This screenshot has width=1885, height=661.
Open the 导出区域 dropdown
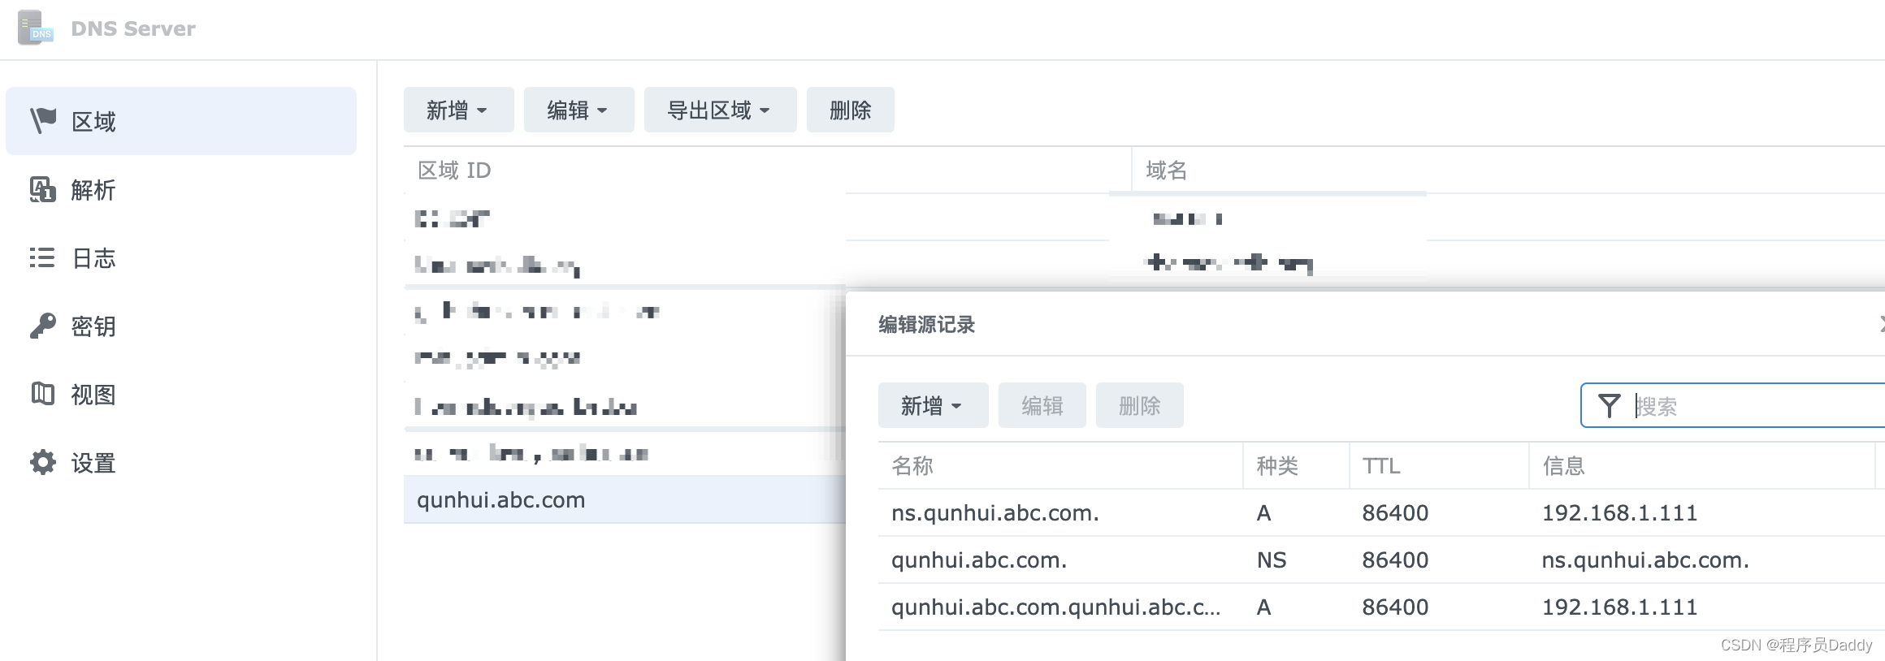click(720, 110)
